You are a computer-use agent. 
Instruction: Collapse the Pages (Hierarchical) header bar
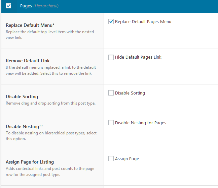coord(110,6)
